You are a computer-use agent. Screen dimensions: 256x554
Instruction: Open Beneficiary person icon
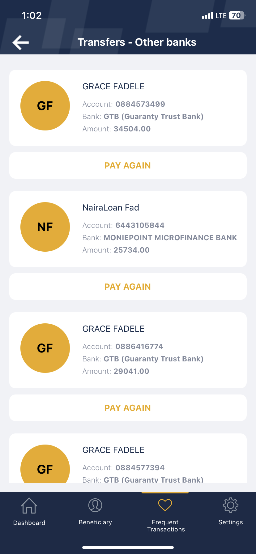tap(95, 505)
